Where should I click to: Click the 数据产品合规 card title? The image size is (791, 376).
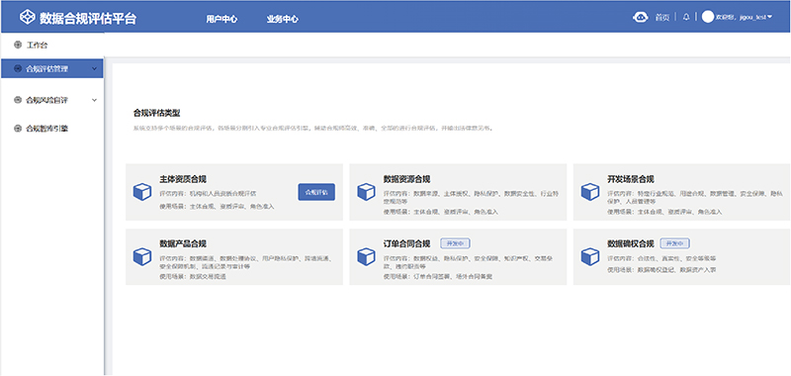[183, 243]
